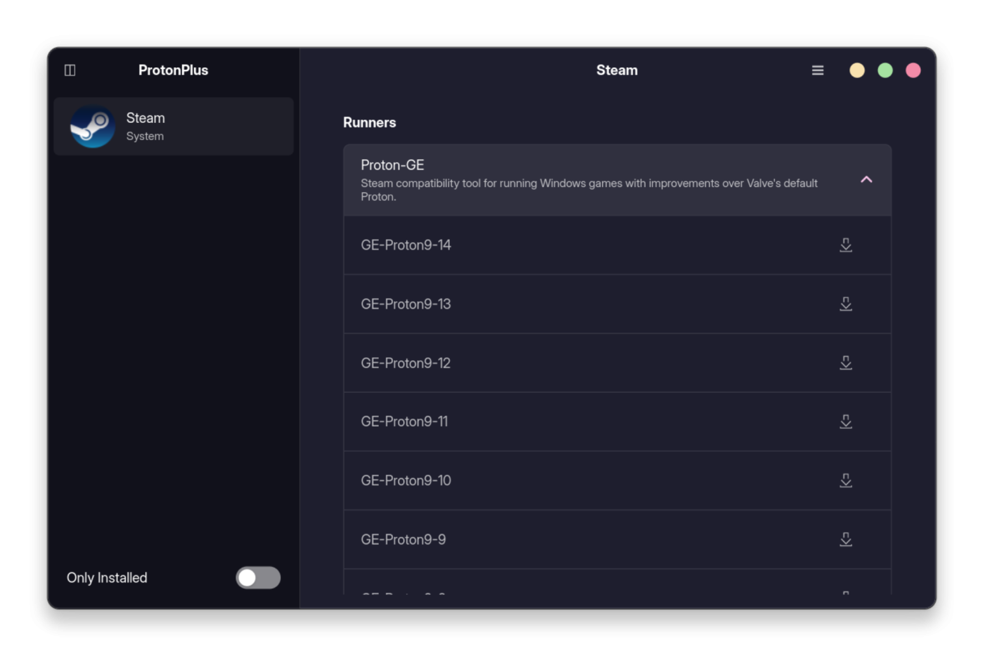Screen dimensions: 983x656
Task: Collapse the Proton-GE section
Action: 866,180
